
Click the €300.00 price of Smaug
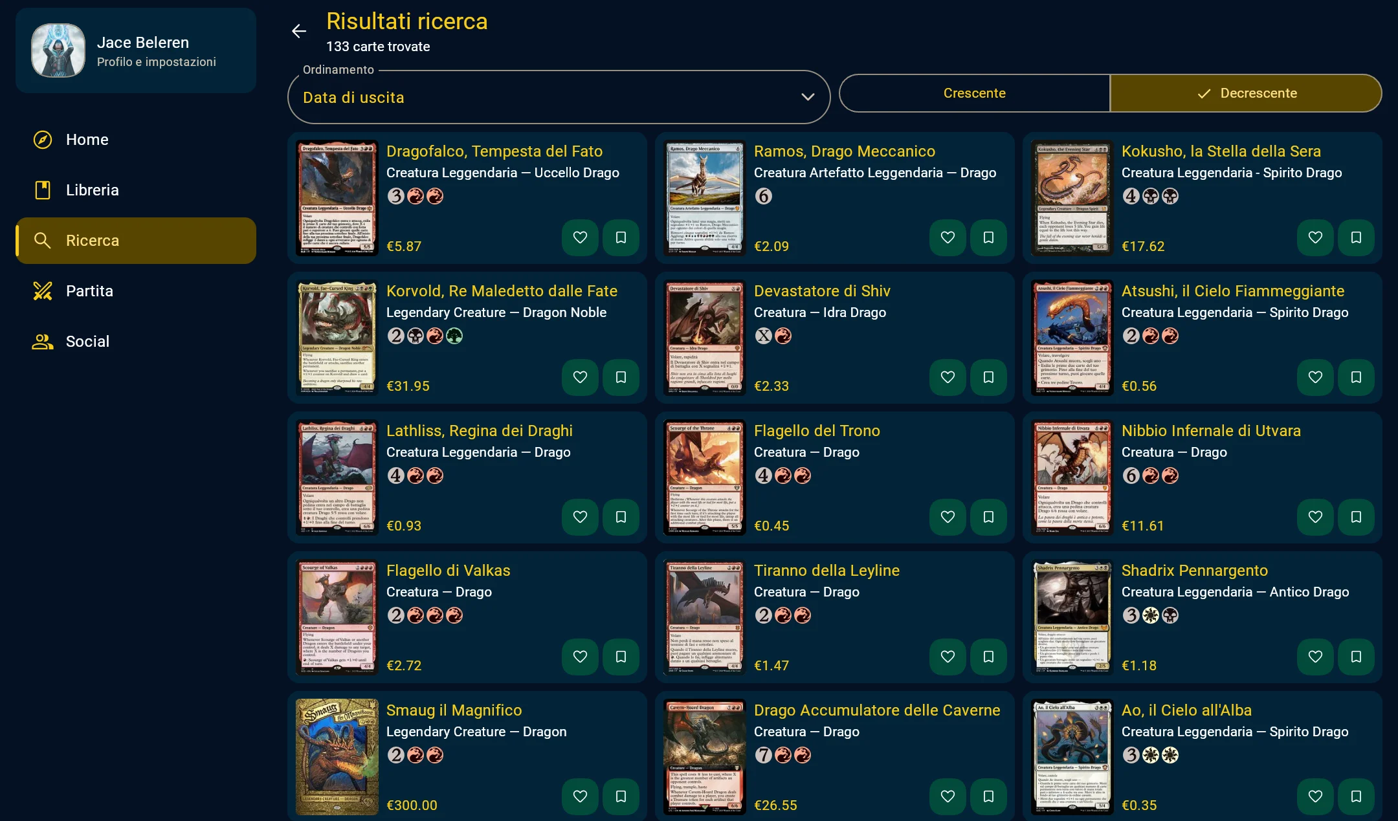pyautogui.click(x=412, y=805)
